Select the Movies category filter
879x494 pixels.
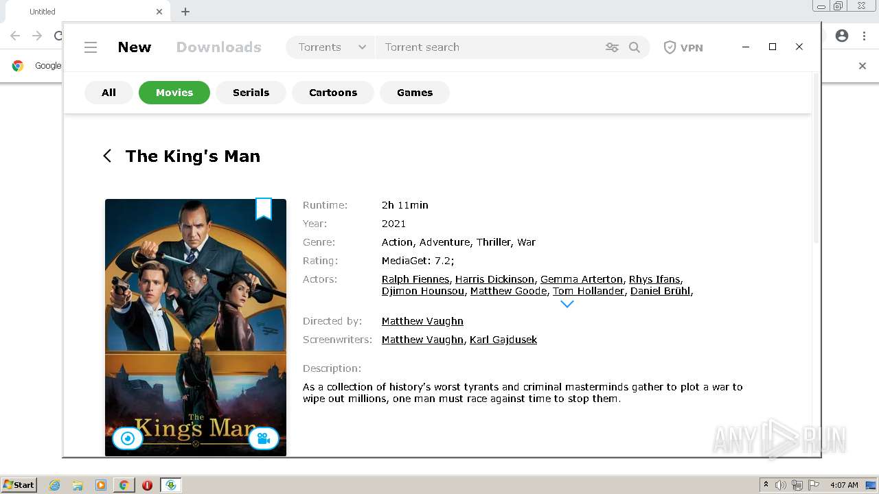point(174,93)
